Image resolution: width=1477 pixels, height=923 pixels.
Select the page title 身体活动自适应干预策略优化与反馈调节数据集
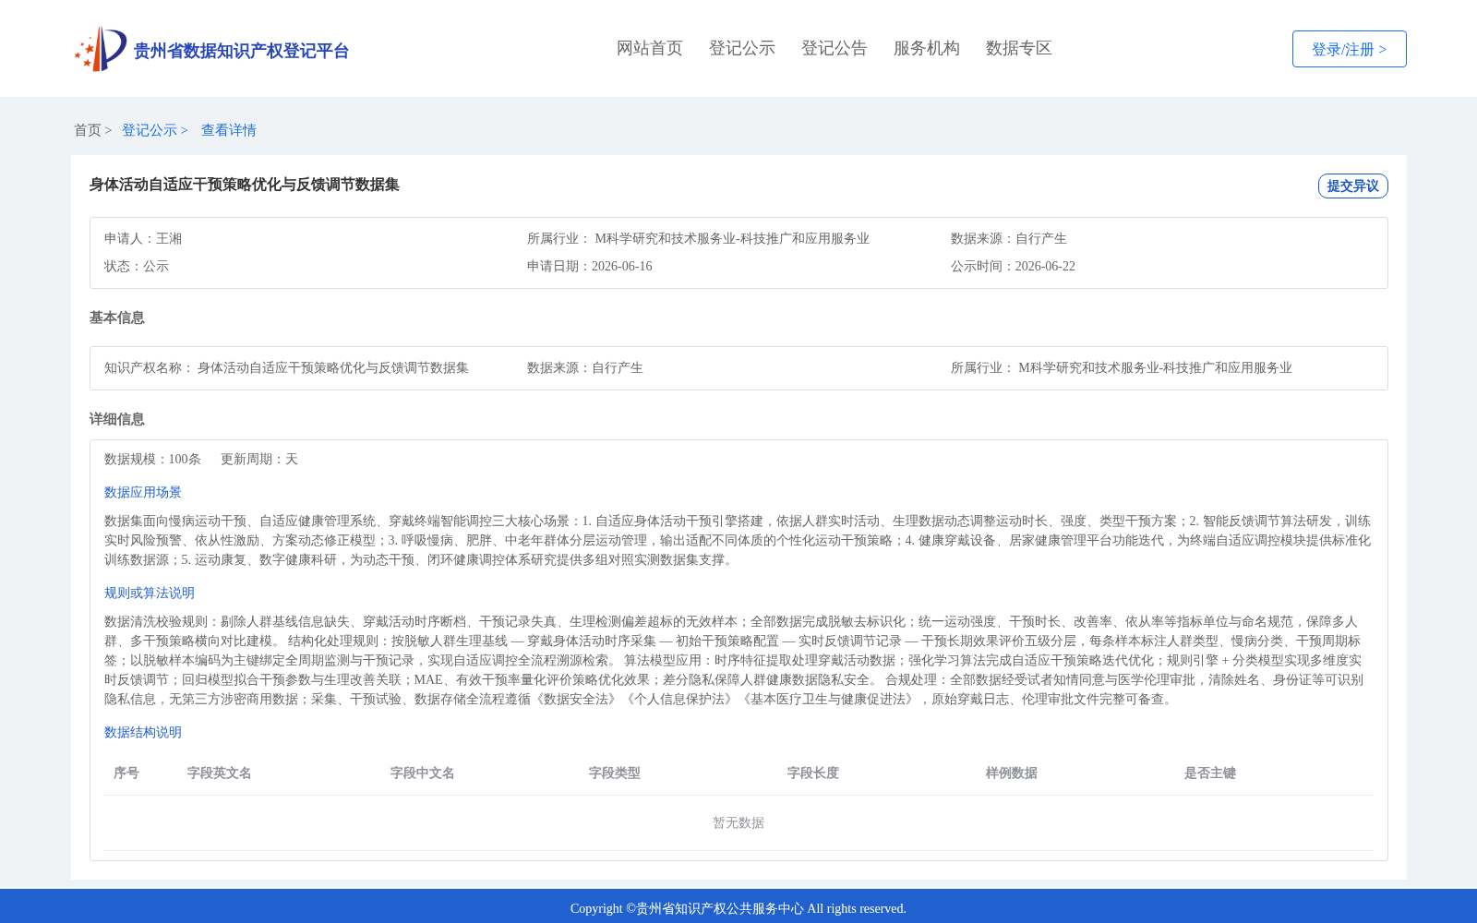[x=245, y=185]
